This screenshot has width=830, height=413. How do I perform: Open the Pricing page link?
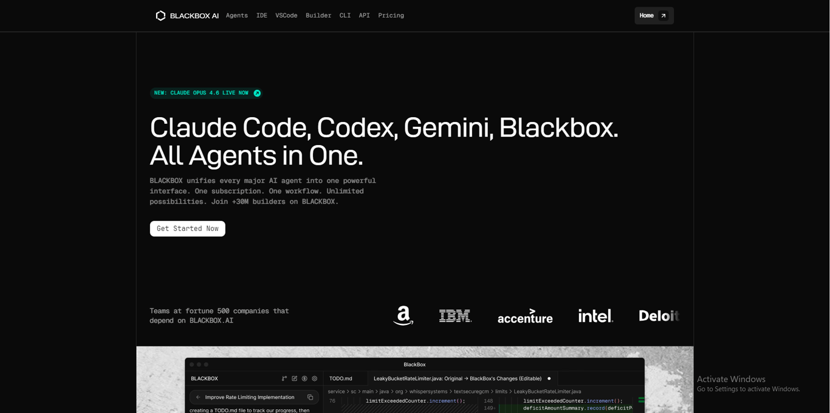pos(391,16)
